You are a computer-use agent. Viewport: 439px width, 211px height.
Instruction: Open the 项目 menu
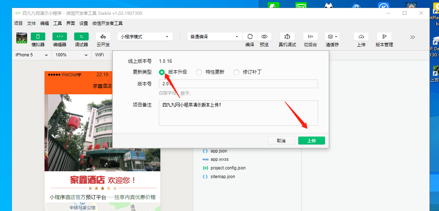tap(18, 23)
